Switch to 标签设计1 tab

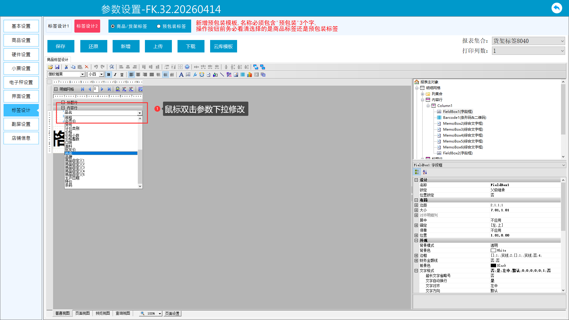click(x=59, y=26)
